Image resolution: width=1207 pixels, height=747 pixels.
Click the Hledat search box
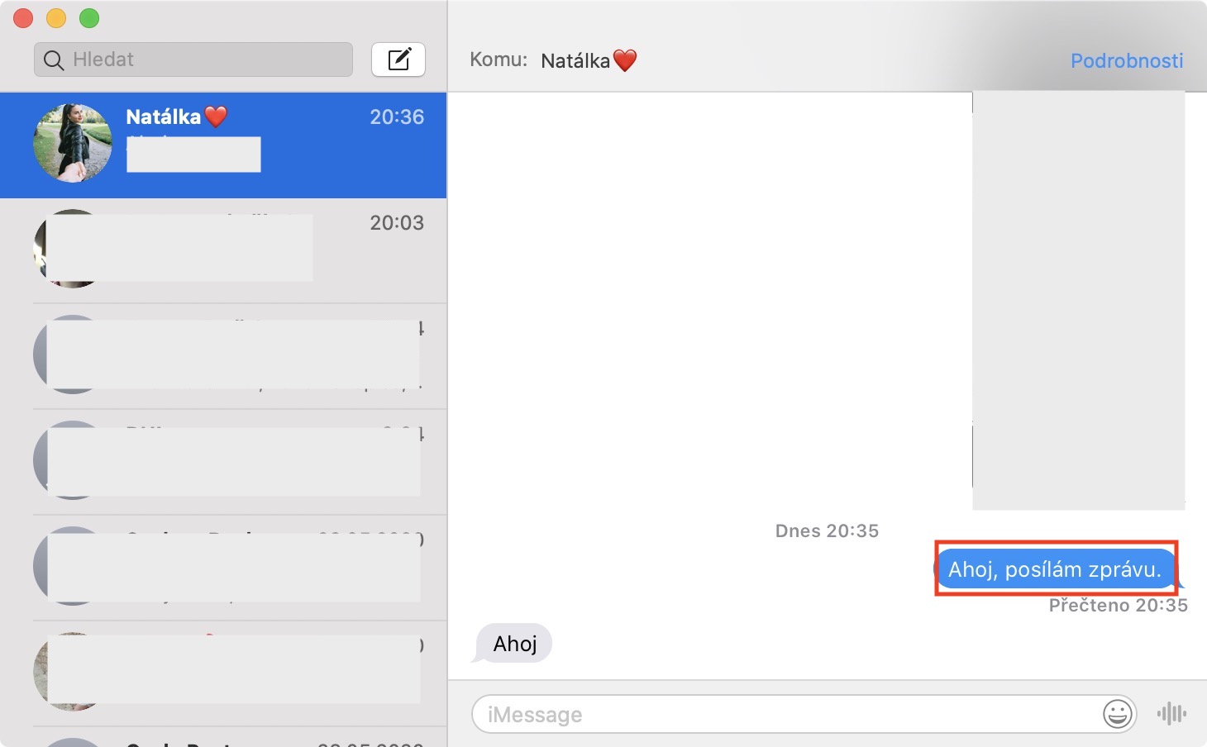point(193,59)
